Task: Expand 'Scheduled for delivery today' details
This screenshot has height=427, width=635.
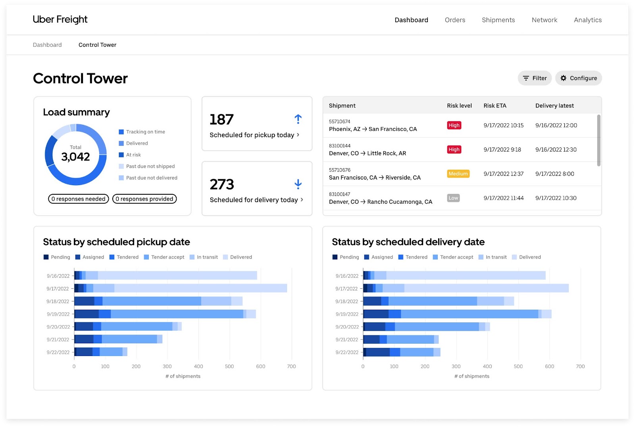Action: tap(256, 200)
